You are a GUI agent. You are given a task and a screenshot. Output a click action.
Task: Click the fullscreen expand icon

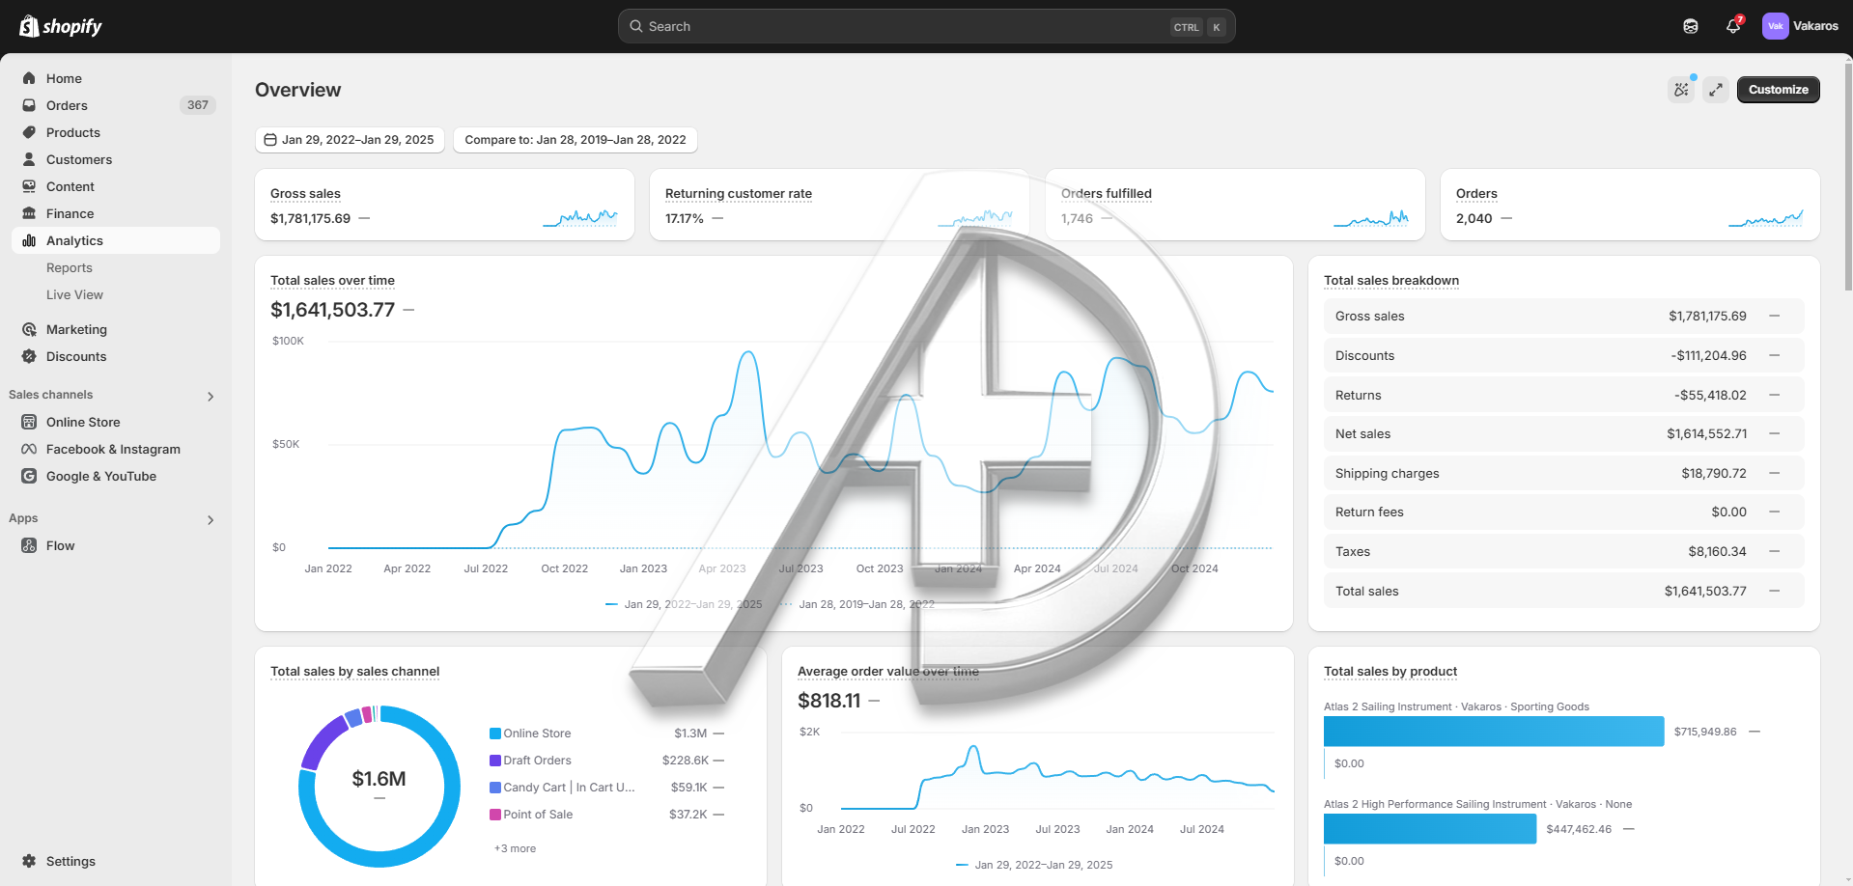pyautogui.click(x=1716, y=90)
